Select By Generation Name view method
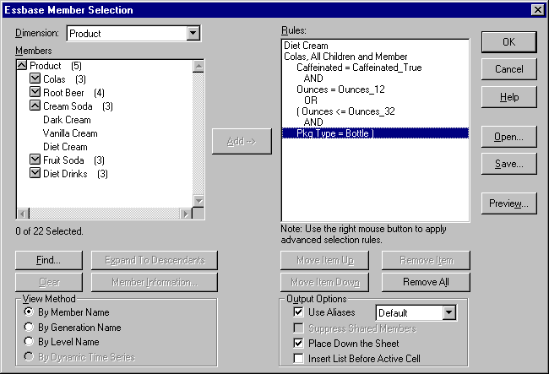Viewport: 549px width, 374px height. pyautogui.click(x=30, y=327)
